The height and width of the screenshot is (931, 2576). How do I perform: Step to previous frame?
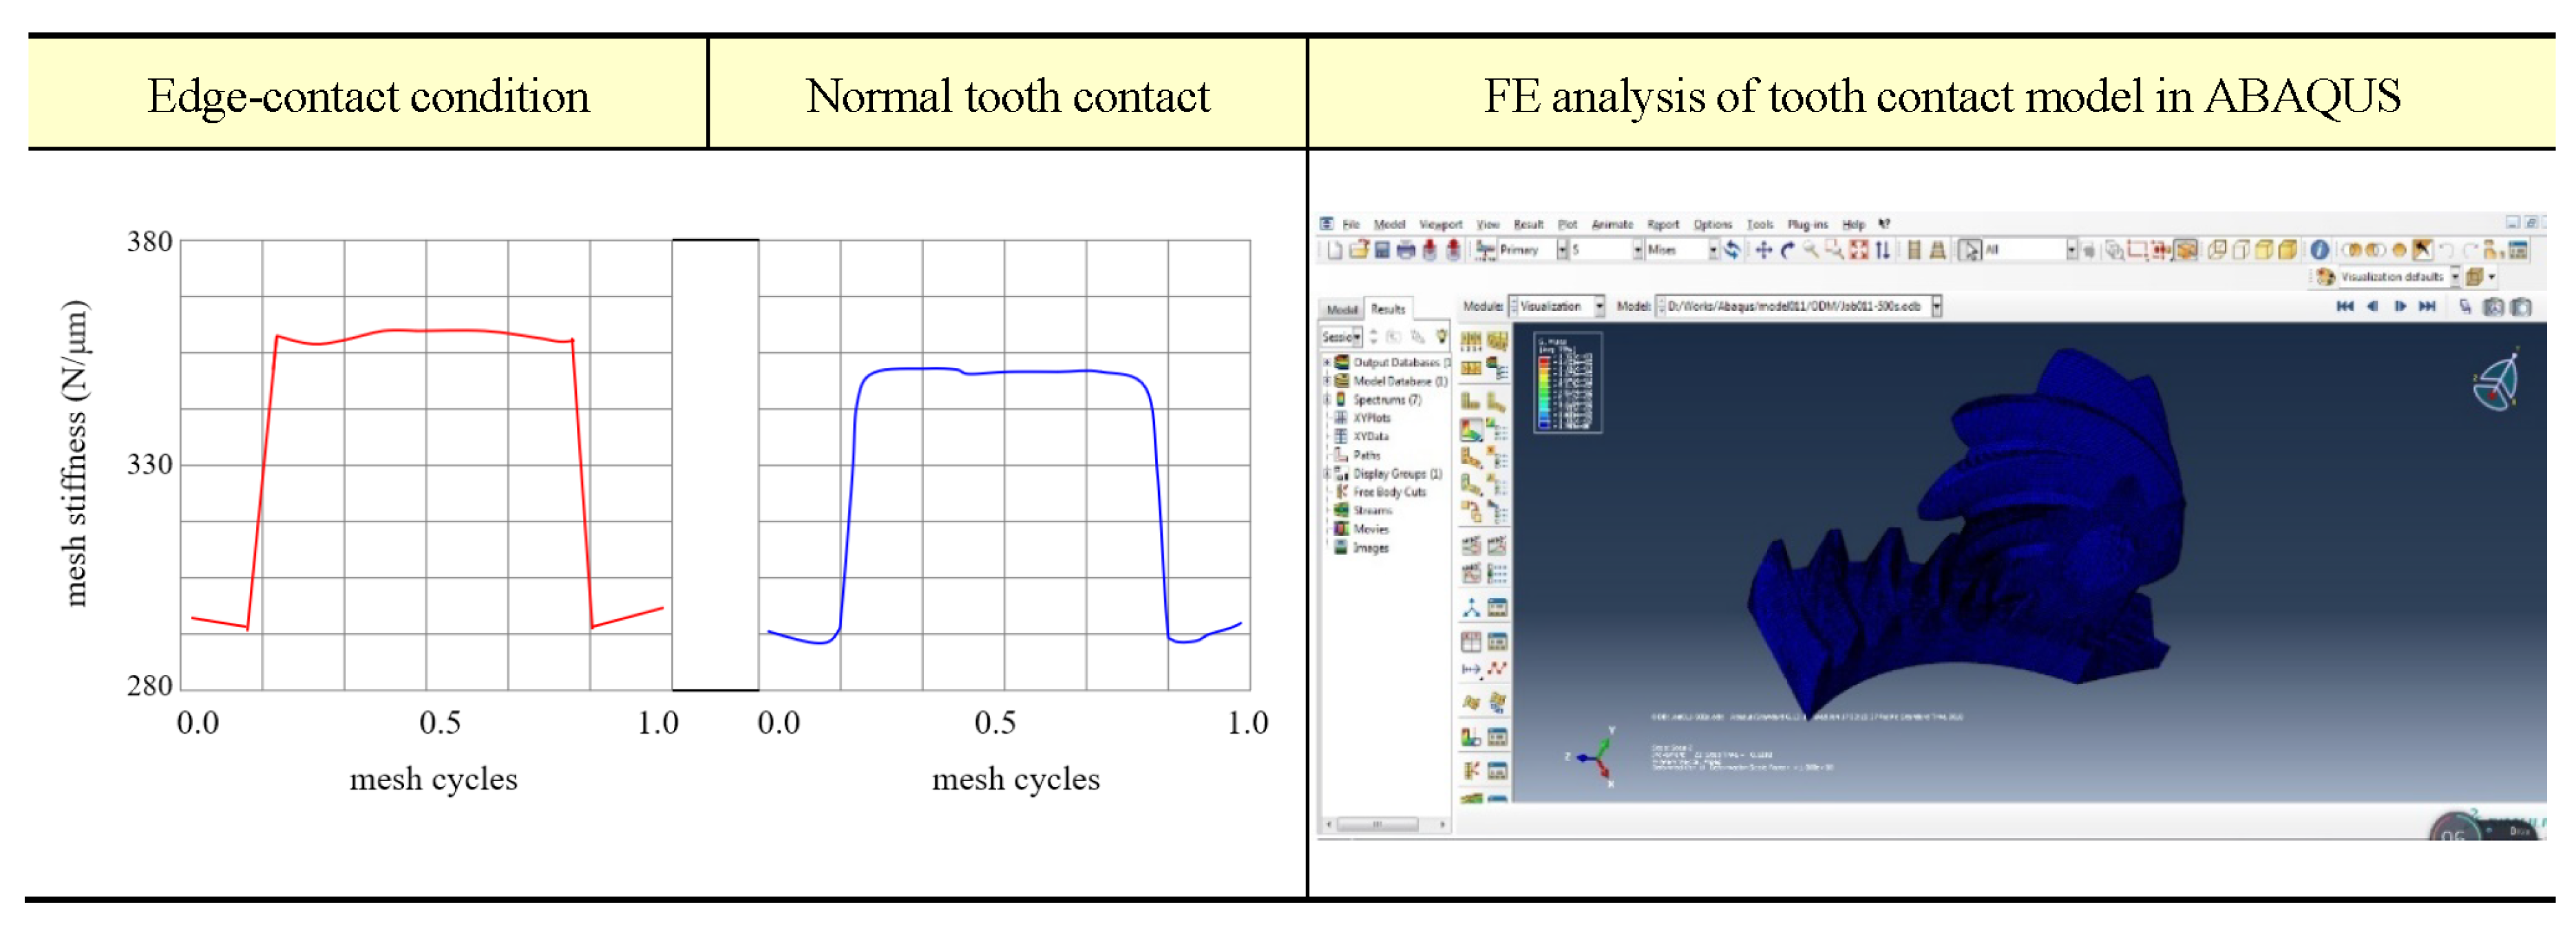(x=2372, y=307)
